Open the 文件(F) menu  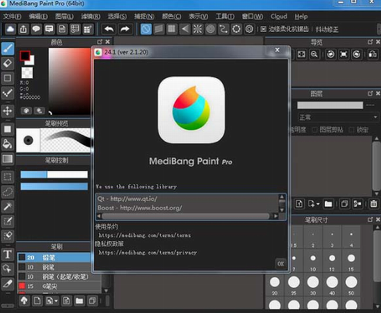[12, 17]
